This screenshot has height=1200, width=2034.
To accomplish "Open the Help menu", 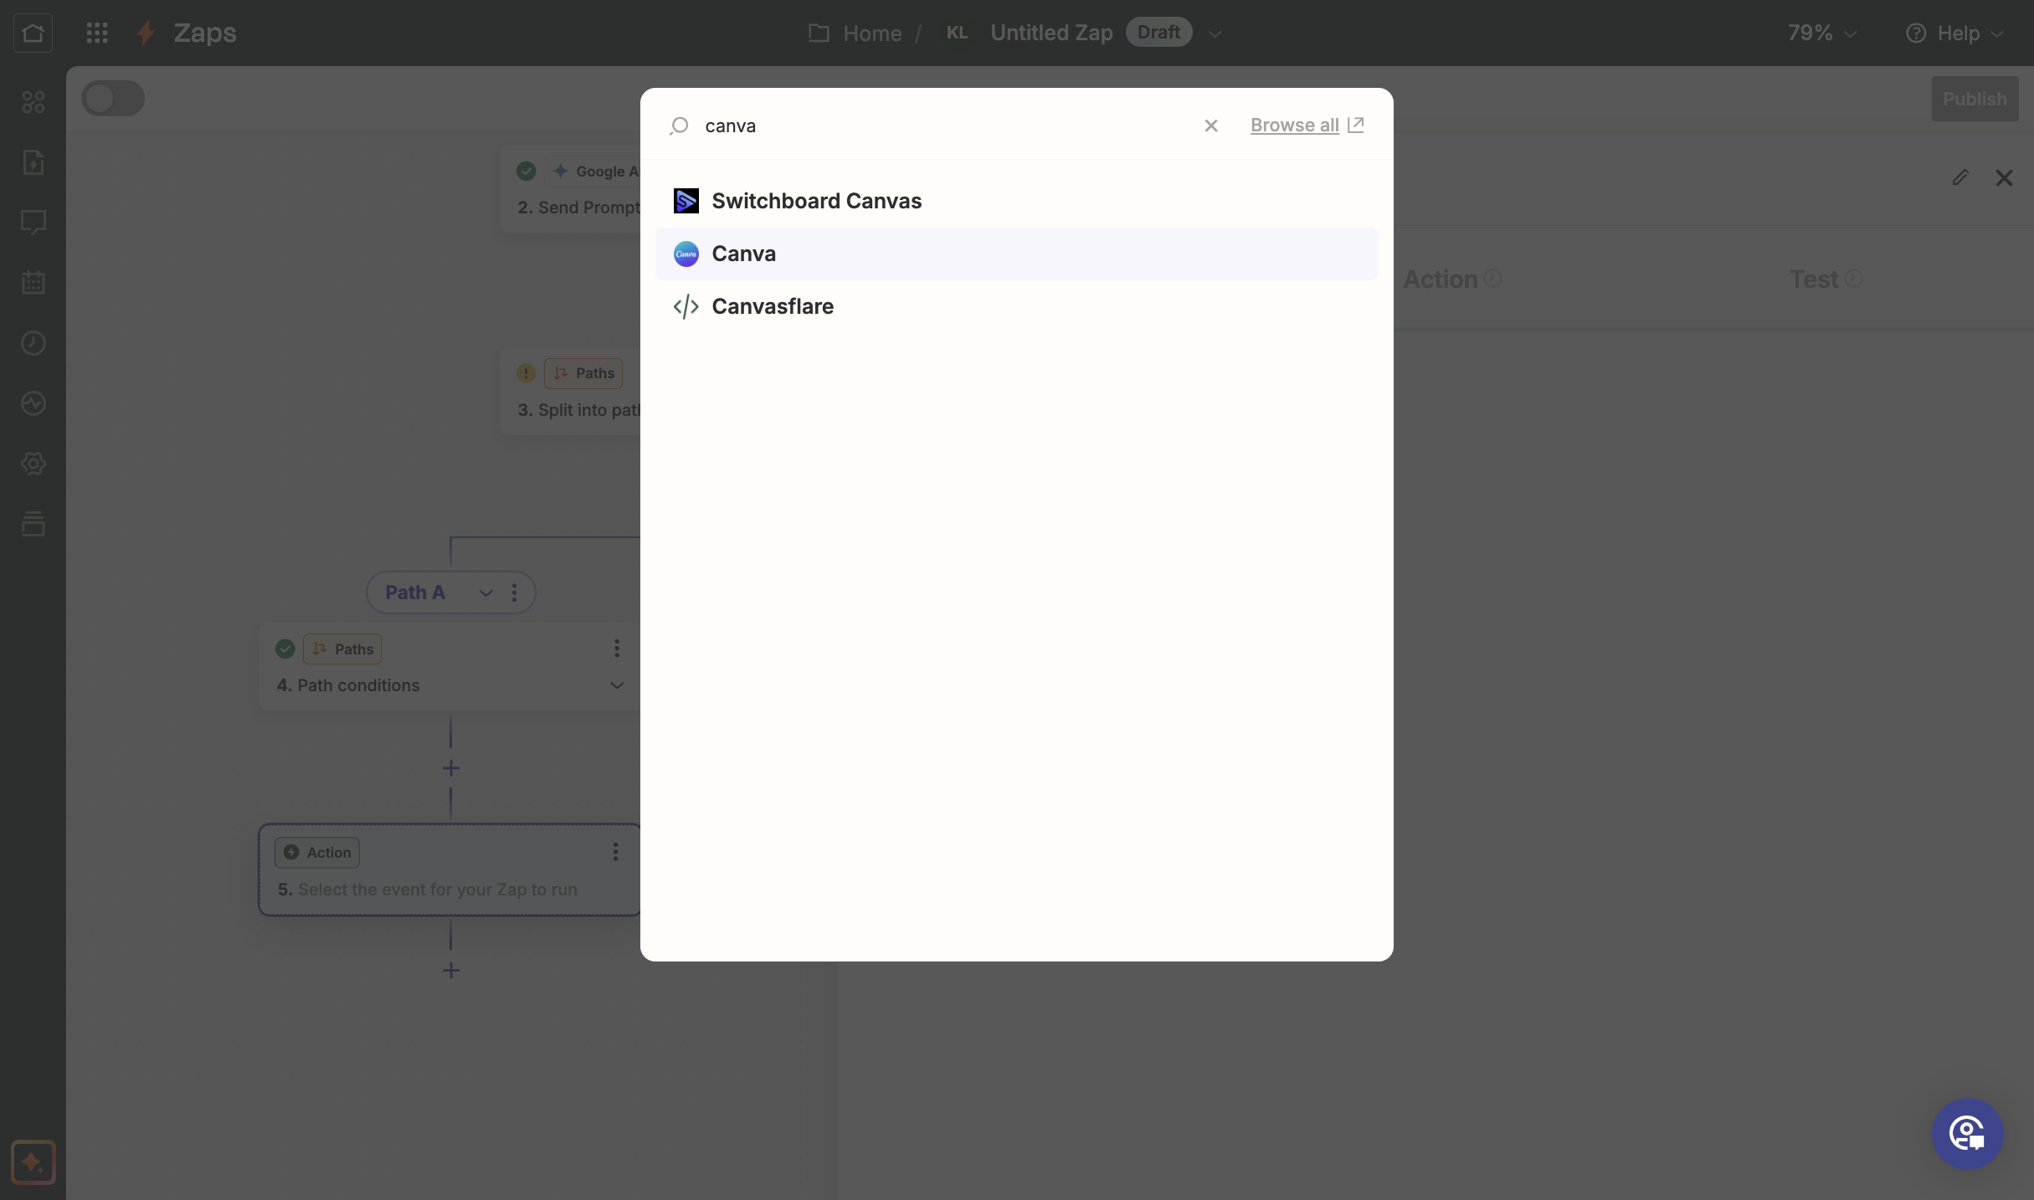I will tap(1954, 33).
